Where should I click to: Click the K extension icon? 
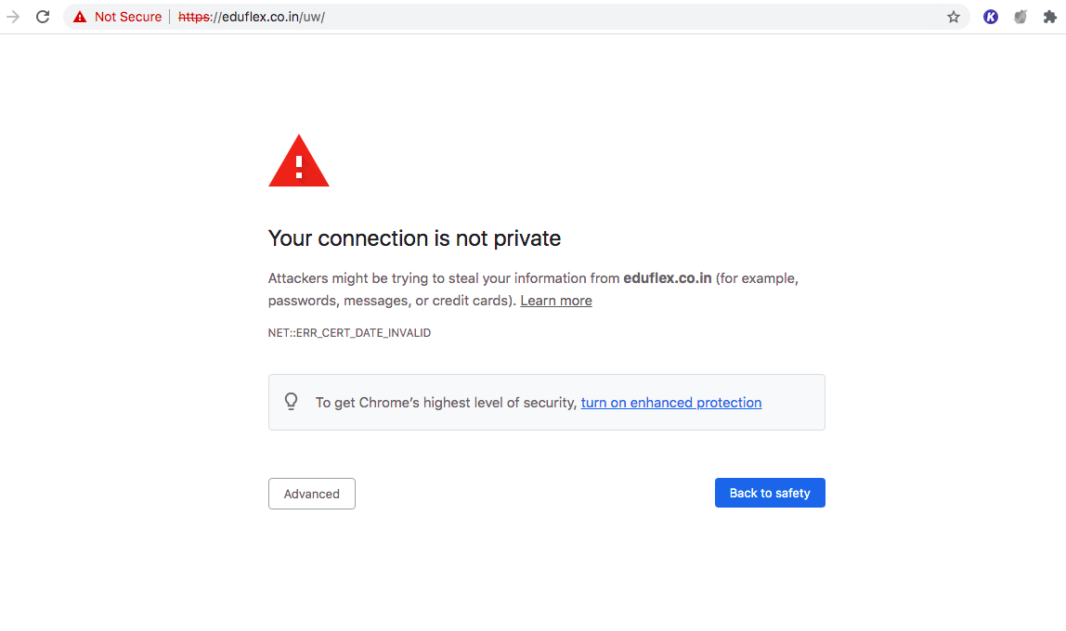point(990,16)
